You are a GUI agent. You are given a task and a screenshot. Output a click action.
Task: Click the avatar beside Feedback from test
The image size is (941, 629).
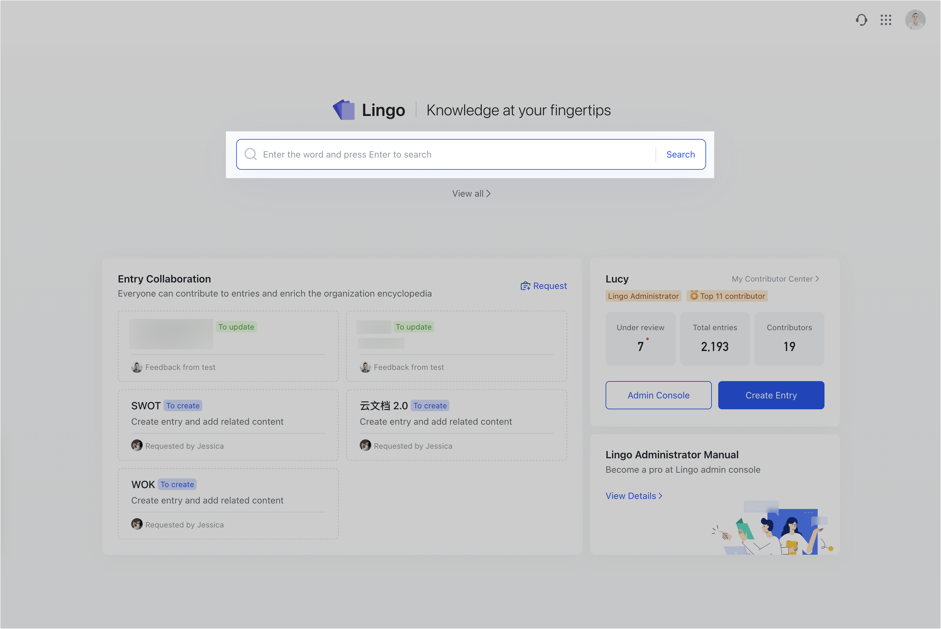137,367
